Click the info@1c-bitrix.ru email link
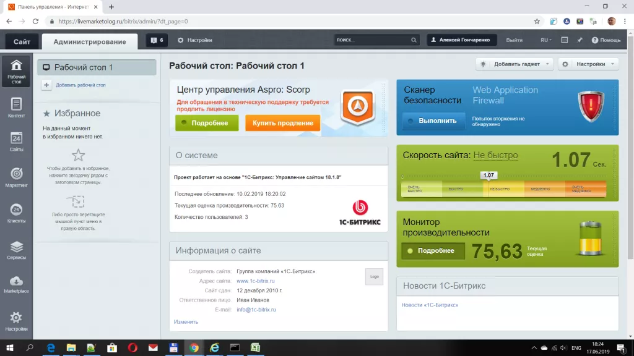634x356 pixels. click(x=256, y=310)
